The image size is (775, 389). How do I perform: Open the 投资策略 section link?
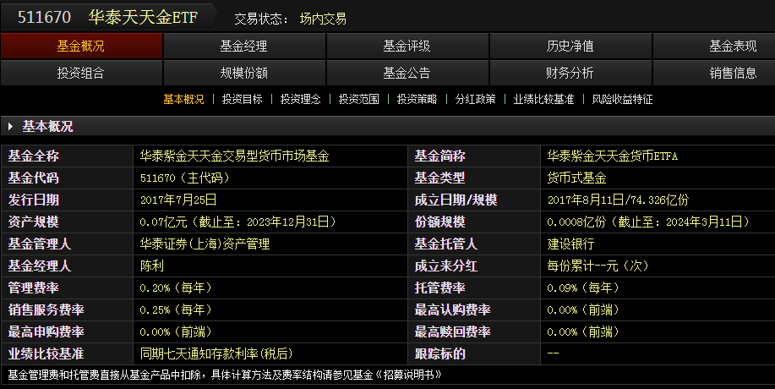tap(417, 100)
